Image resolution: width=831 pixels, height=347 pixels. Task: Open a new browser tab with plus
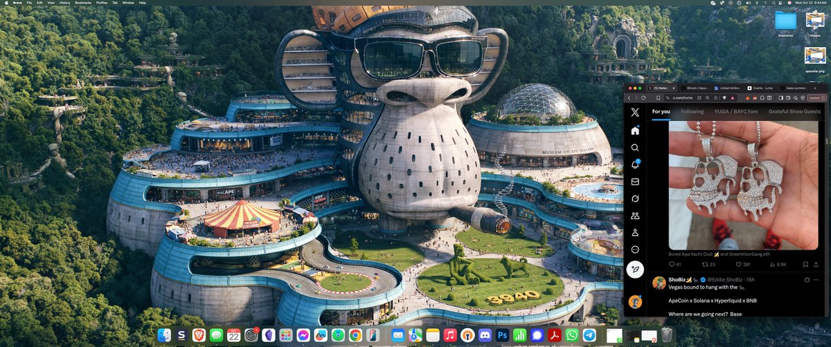(815, 88)
